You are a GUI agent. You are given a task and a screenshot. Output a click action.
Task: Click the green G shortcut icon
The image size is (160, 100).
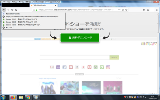pyautogui.click(x=102, y=67)
